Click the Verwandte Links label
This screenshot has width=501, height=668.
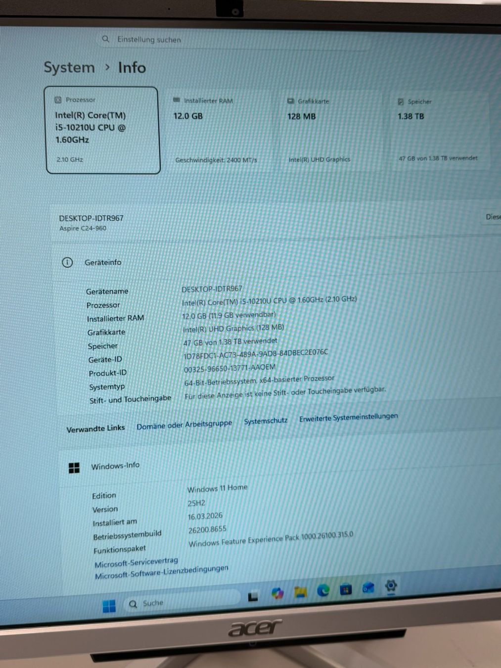96,429
